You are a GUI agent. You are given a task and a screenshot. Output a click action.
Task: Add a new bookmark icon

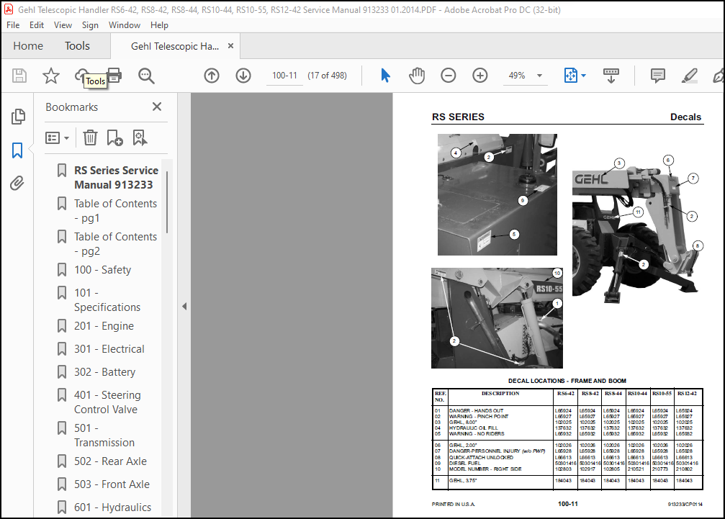coord(114,137)
